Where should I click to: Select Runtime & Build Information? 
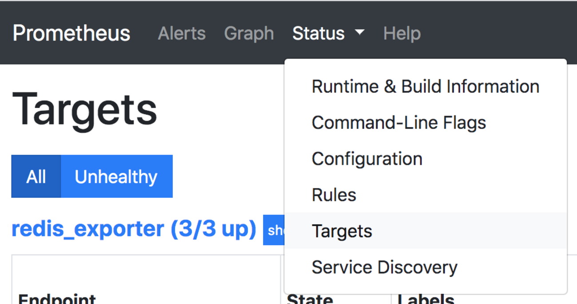point(425,86)
